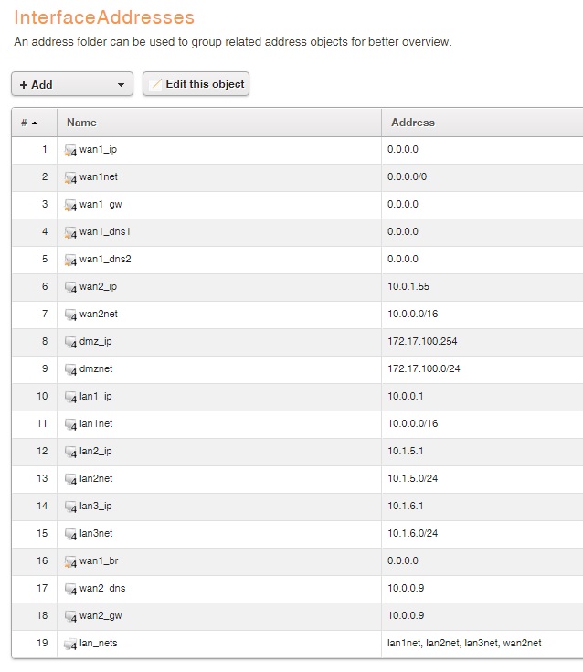Click the lan1net address object icon
Viewport: 583px width, 672px height.
click(70, 424)
